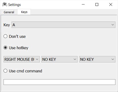The image size is (118, 92).
Task: Click the Don't use label text
Action: pos(17,37)
